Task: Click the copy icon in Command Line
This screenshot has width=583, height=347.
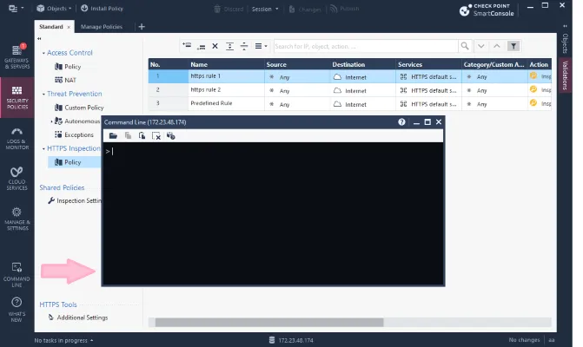Action: coord(128,136)
